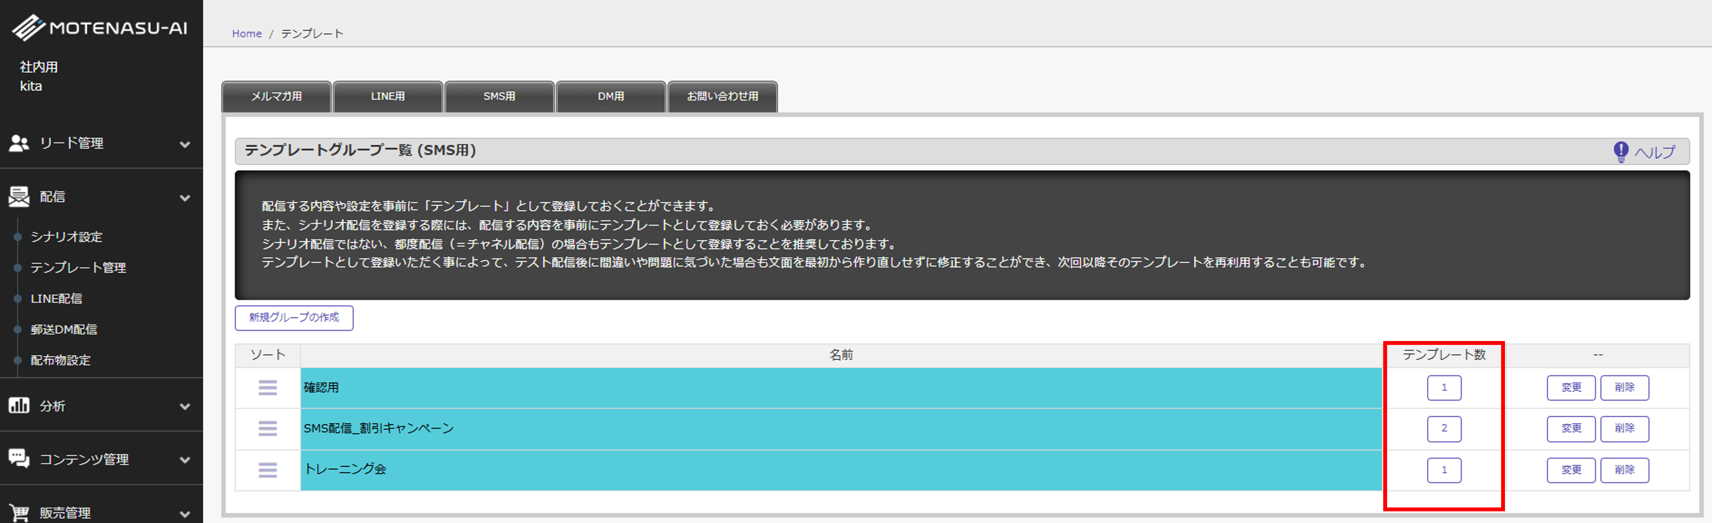Click the コンテンツ管理 chat bubble icon
Viewport: 1712px width, 523px height.
19,458
